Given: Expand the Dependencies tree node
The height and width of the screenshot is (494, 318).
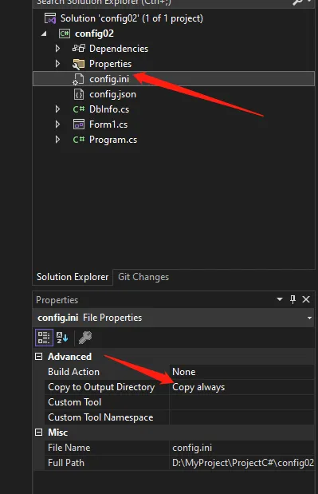Looking at the screenshot, I should click(57, 48).
